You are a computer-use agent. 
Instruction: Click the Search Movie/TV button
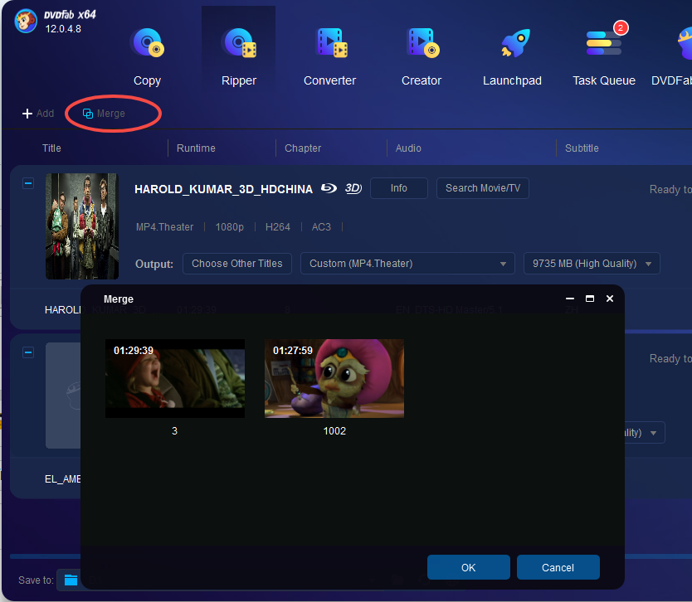point(482,188)
